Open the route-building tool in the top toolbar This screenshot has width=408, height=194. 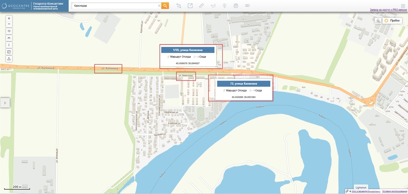click(x=179, y=6)
